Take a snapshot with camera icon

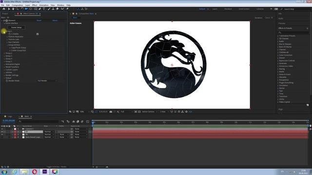111,112
